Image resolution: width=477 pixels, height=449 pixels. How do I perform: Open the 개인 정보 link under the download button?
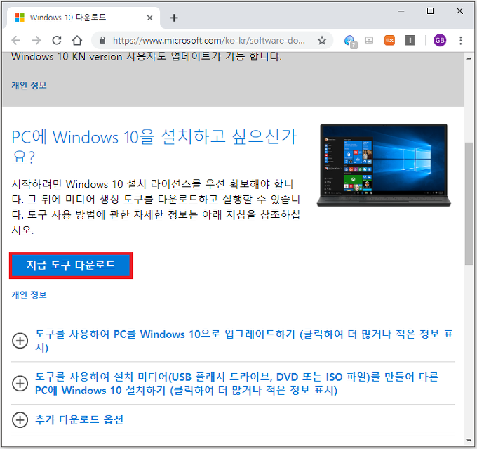(x=29, y=294)
